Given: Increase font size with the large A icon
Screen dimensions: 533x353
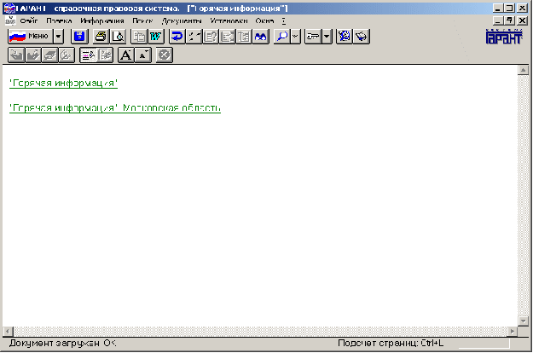Looking at the screenshot, I should [126, 55].
